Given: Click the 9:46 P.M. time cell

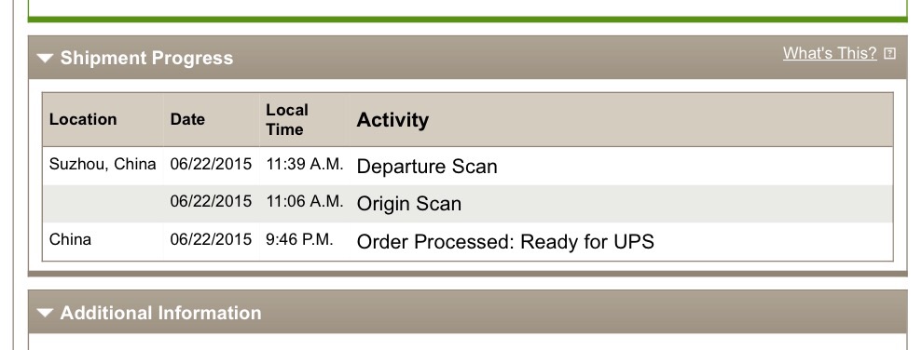Looking at the screenshot, I should (x=299, y=239).
